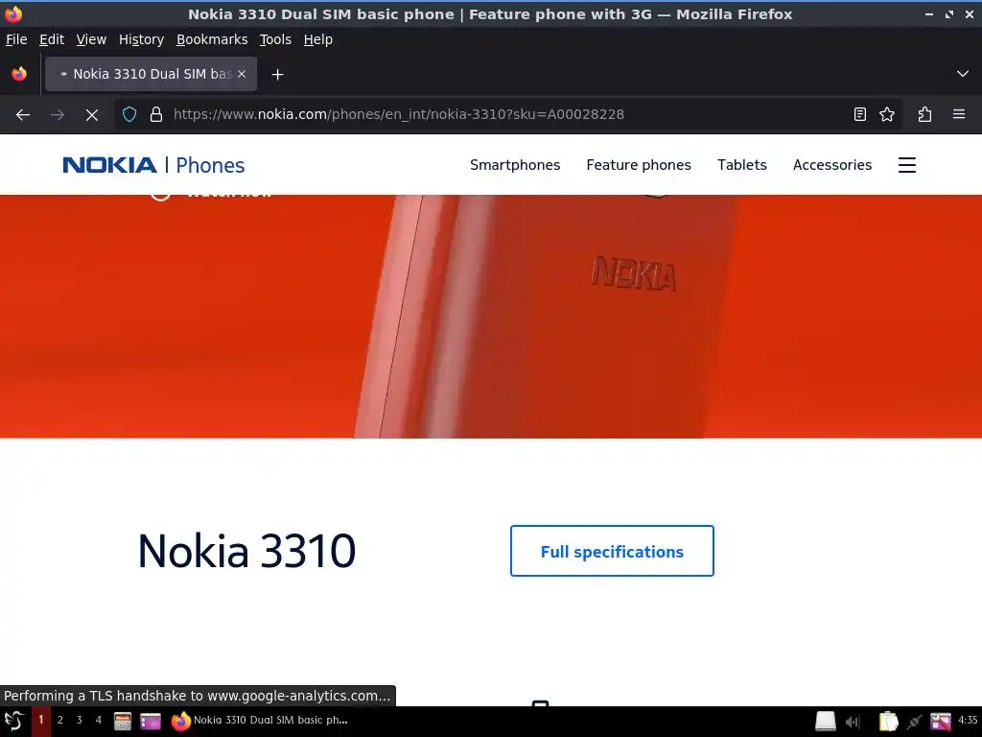982x737 pixels.
Task: Open the desktop start menu icon
Action: tap(13, 721)
